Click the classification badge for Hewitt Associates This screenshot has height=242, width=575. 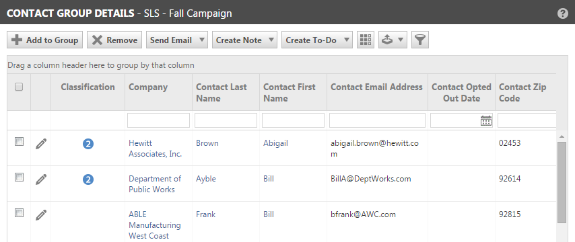(x=88, y=144)
